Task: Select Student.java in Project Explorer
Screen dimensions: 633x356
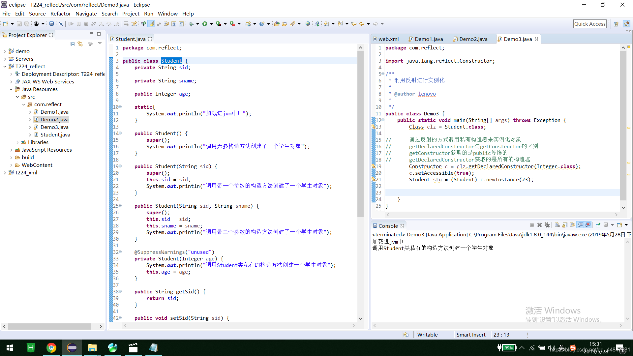Action: click(x=55, y=134)
